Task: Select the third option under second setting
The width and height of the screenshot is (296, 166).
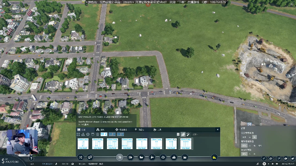Action: click(255, 145)
